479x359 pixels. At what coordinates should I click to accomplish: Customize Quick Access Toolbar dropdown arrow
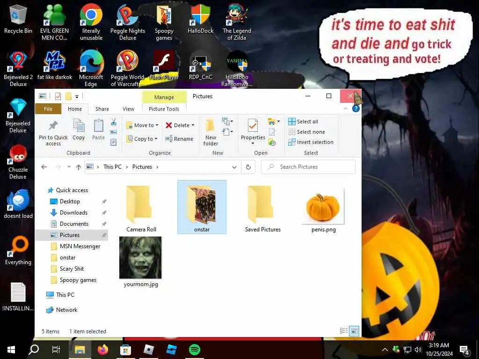[77, 97]
